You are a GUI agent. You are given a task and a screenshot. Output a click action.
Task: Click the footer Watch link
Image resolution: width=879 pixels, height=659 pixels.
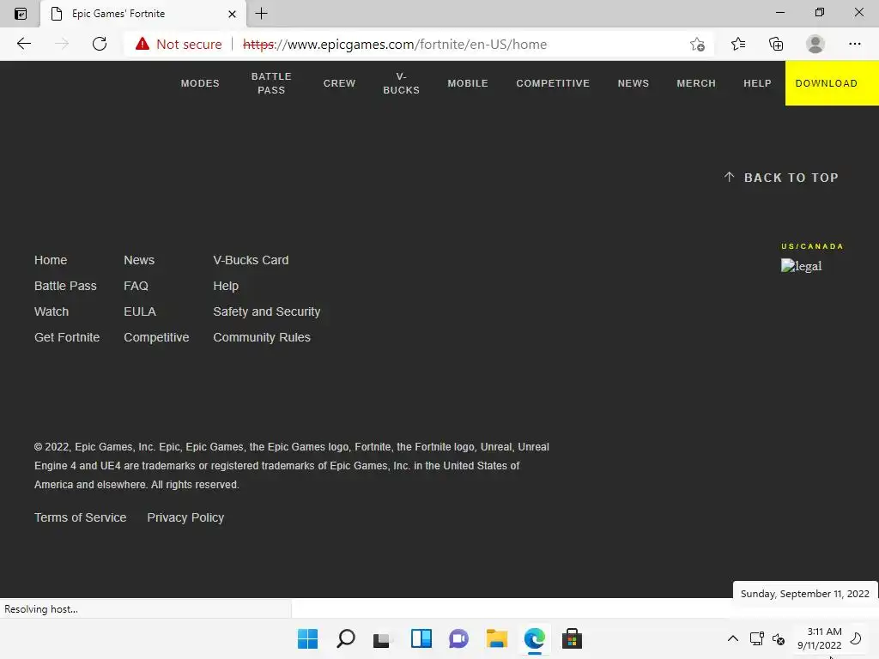tap(51, 311)
